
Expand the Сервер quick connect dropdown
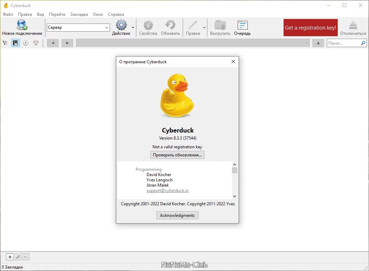[106, 27]
